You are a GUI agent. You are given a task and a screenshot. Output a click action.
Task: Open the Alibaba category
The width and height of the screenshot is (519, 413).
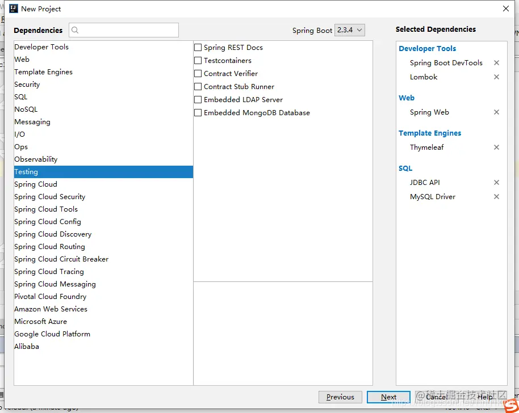click(103, 347)
